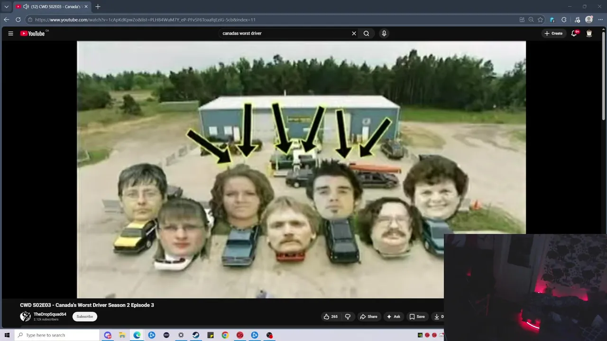The width and height of the screenshot is (607, 341).
Task: Open the NVIDIA tray icon
Action: pyautogui.click(x=420, y=335)
